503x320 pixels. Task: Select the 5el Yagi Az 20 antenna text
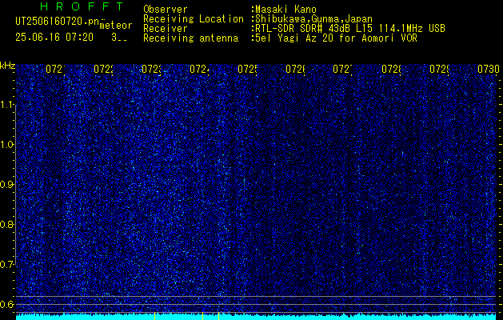(x=334, y=38)
